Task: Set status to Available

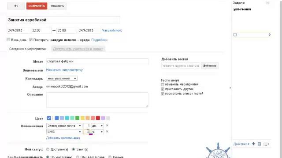Action: click(48, 149)
